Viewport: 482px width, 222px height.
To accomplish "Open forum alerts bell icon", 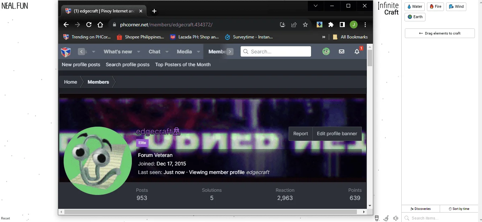I will pos(357,52).
